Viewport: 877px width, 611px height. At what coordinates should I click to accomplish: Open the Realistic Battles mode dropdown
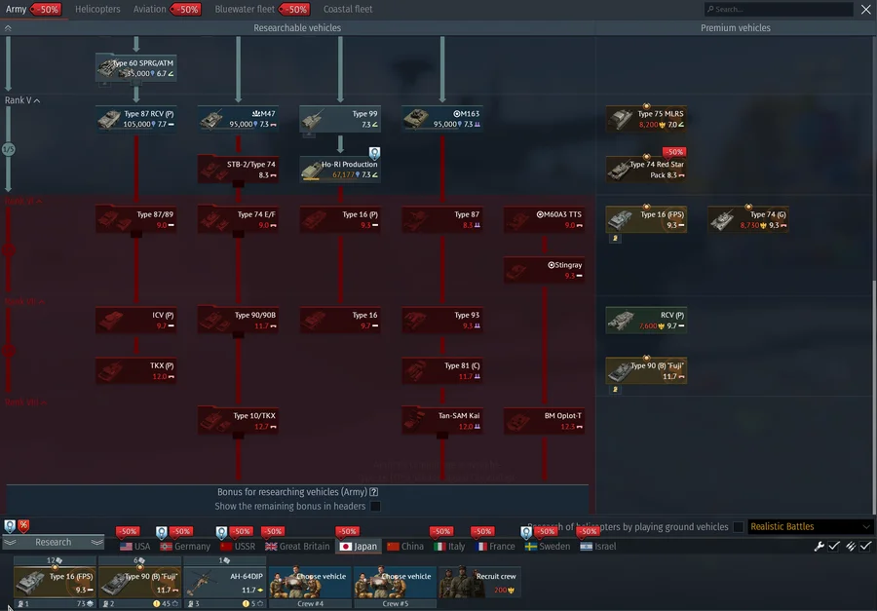(x=809, y=527)
